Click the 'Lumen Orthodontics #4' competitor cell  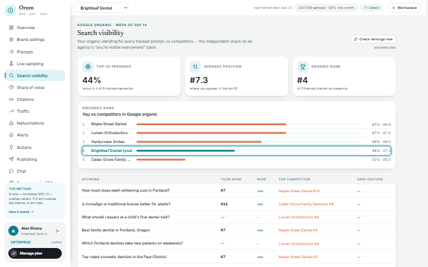click(298, 244)
